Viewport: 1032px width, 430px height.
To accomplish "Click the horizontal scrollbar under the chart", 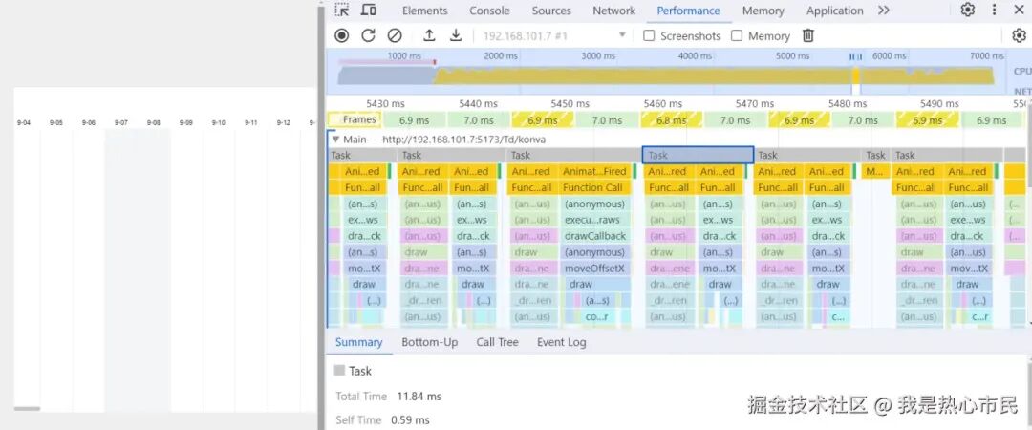I will pos(27,409).
